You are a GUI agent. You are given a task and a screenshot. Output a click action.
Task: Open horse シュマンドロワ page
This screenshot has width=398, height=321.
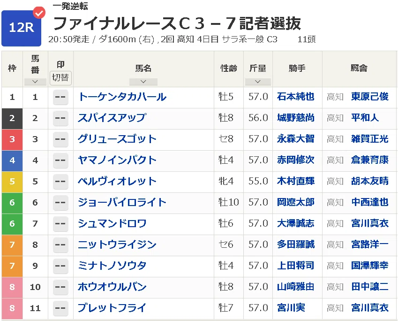click(112, 223)
